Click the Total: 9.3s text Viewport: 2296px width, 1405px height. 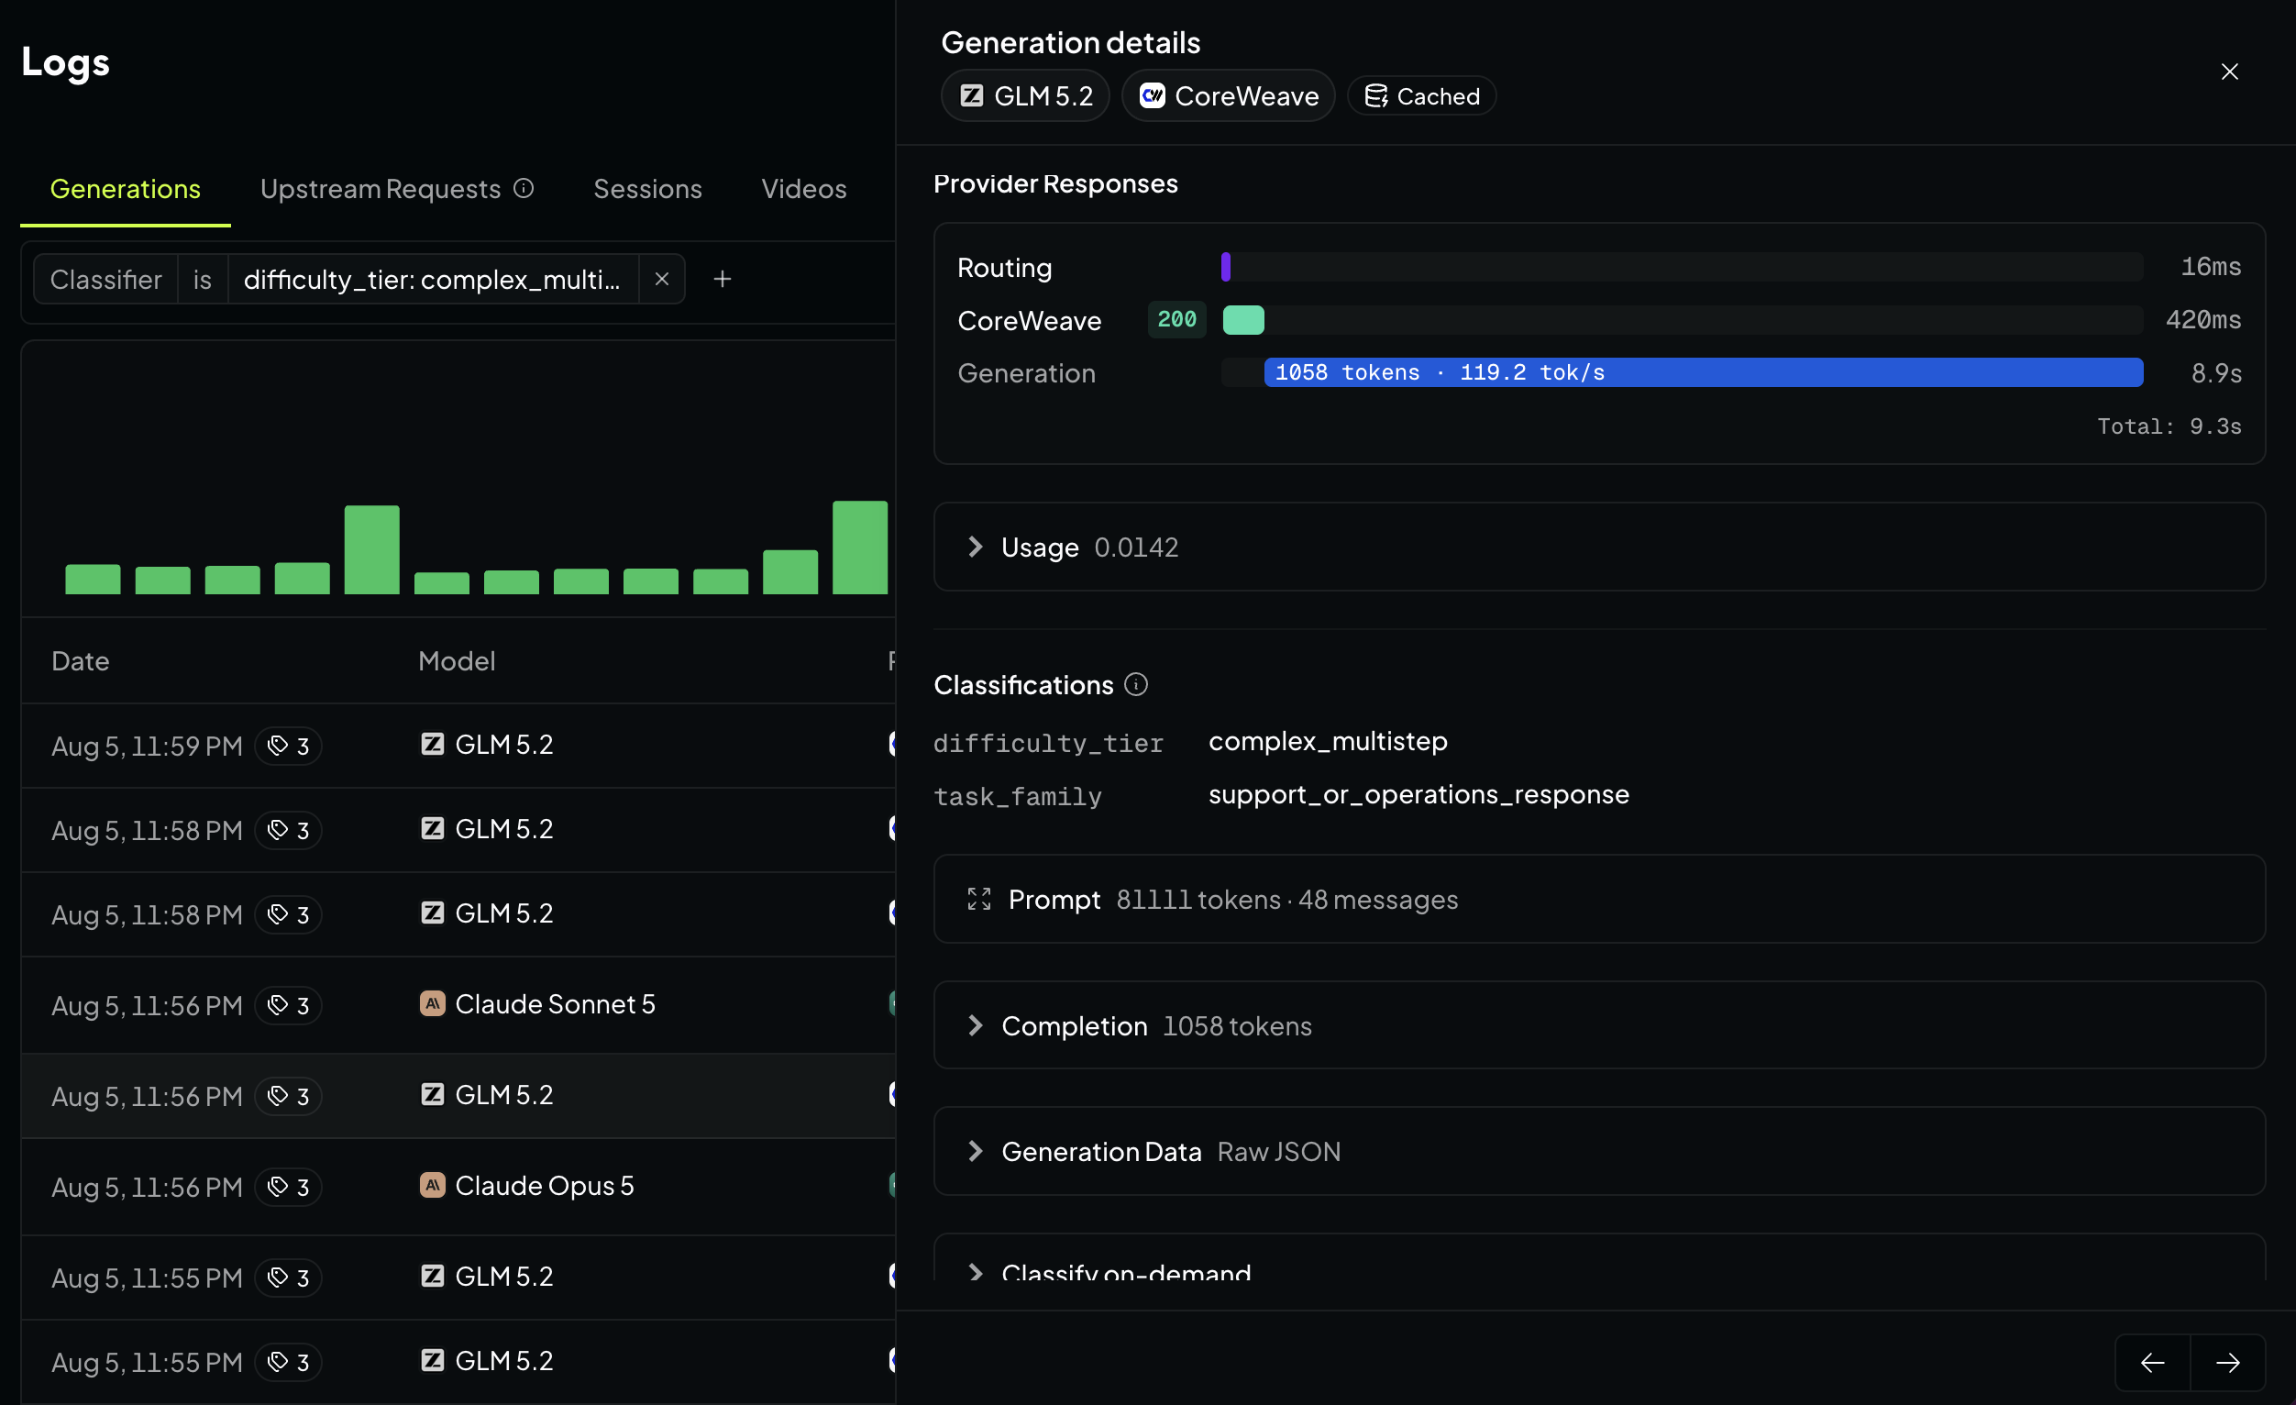(x=2169, y=426)
